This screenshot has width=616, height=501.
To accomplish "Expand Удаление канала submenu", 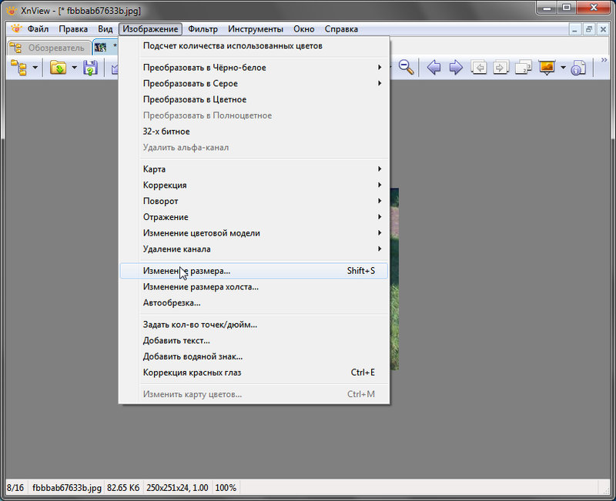I will pos(254,249).
